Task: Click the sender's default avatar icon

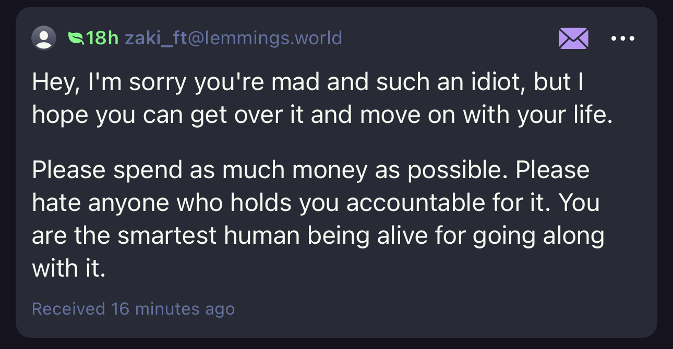Action: (x=44, y=38)
